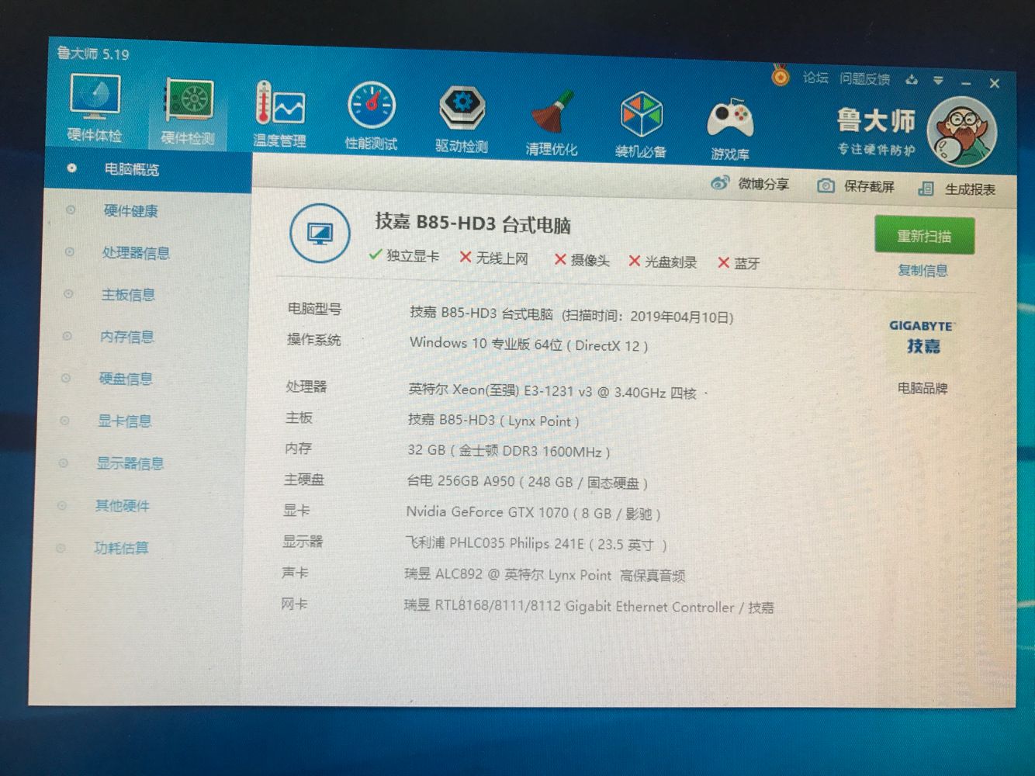Launch the 性能测试 performance test
The height and width of the screenshot is (776, 1035).
coord(371,113)
